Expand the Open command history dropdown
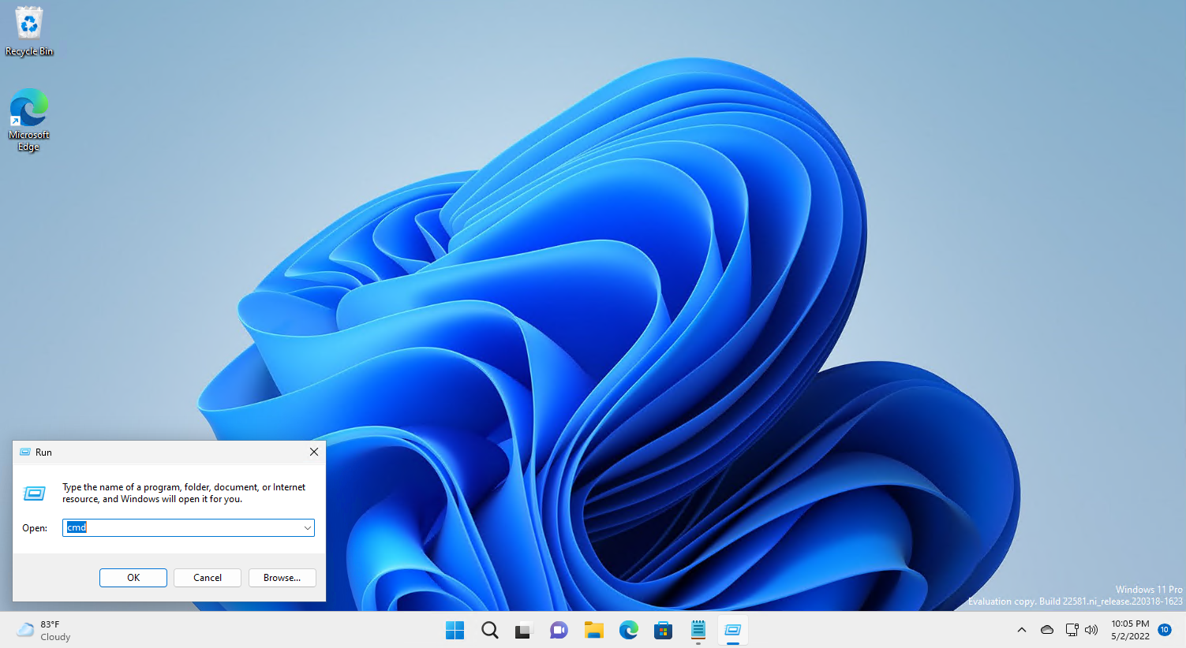Image resolution: width=1186 pixels, height=648 pixels. point(307,527)
